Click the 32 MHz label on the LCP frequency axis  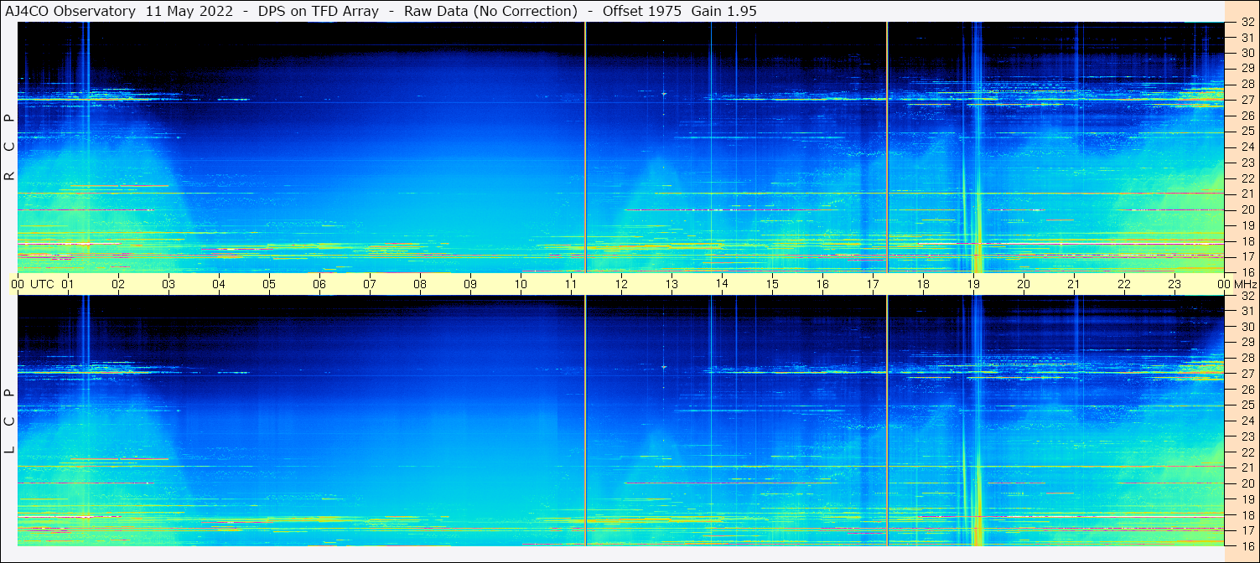coord(1247,296)
